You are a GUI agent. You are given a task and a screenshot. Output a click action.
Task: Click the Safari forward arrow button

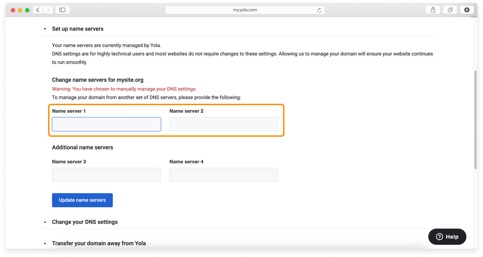(48, 10)
